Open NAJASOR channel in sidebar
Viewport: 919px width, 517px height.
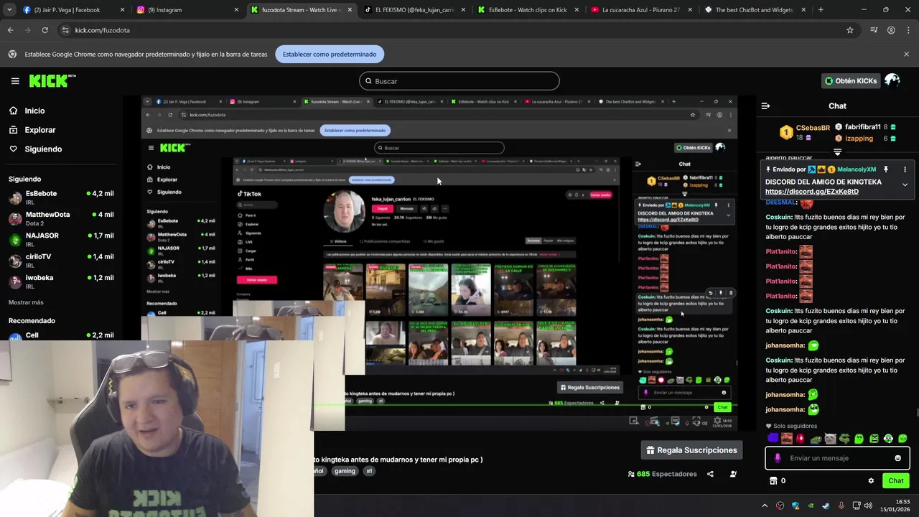(x=61, y=239)
